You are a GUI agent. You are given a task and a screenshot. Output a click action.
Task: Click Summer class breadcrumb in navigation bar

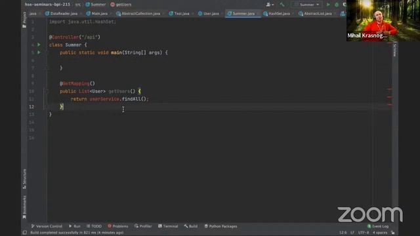pyautogui.click(x=96, y=5)
